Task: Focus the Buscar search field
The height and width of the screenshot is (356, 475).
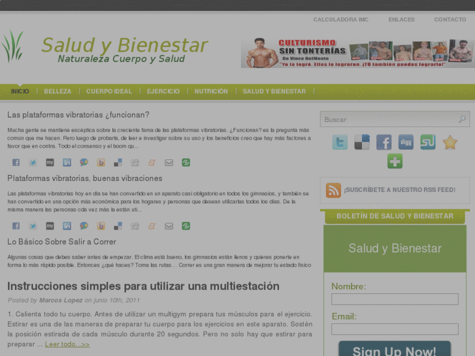Action: click(391, 119)
